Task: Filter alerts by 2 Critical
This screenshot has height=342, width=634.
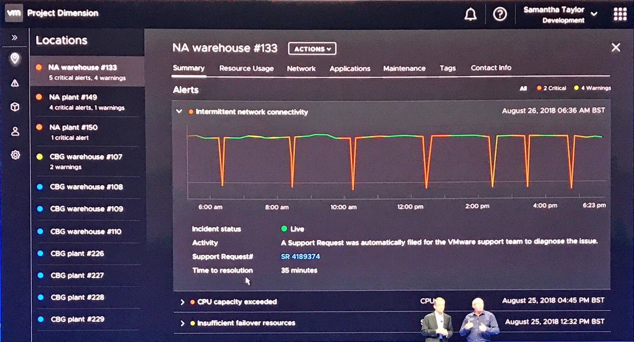Action: click(x=552, y=88)
